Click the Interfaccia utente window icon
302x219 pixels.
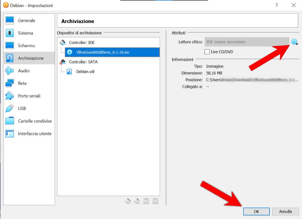pyautogui.click(x=10, y=134)
